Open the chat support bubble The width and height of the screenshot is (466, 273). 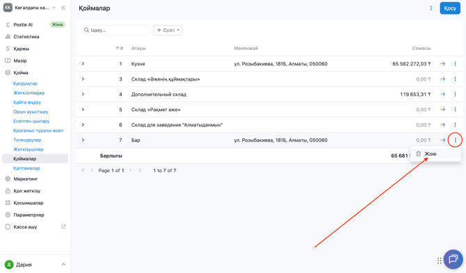point(453,259)
